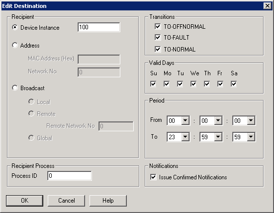Expand the From minutes dropdown
Viewport: 274px width, 213px height.
pos(218,120)
